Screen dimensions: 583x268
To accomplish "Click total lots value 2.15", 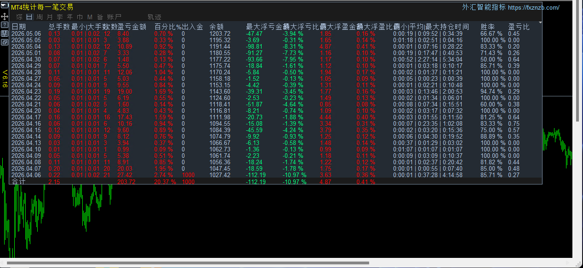I will 54,181.
